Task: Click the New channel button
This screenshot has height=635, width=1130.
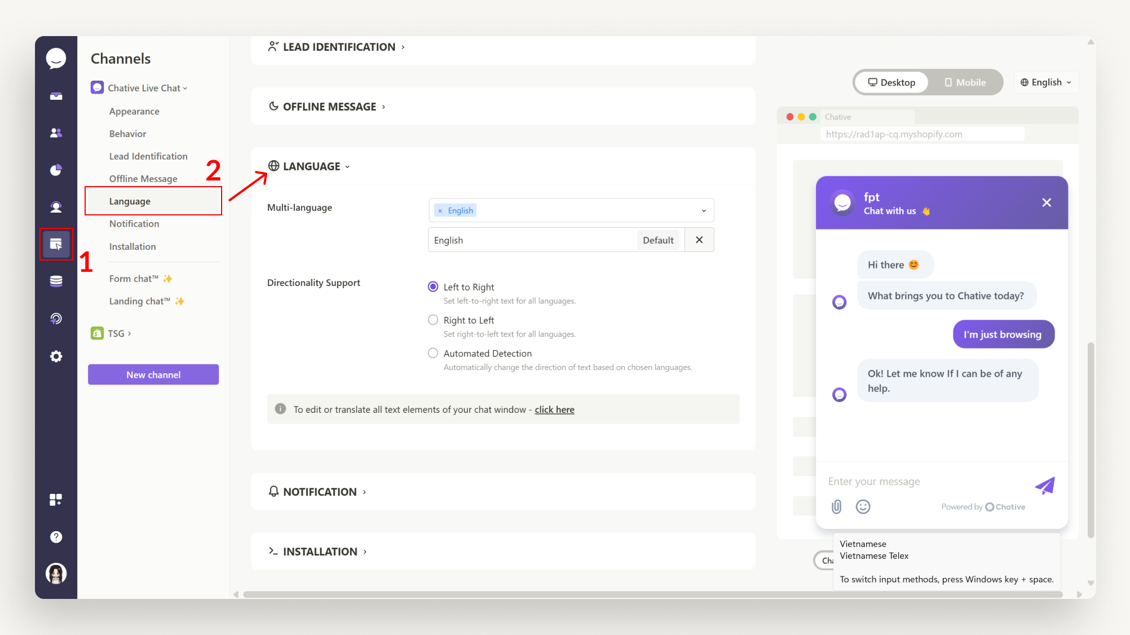Action: click(153, 374)
